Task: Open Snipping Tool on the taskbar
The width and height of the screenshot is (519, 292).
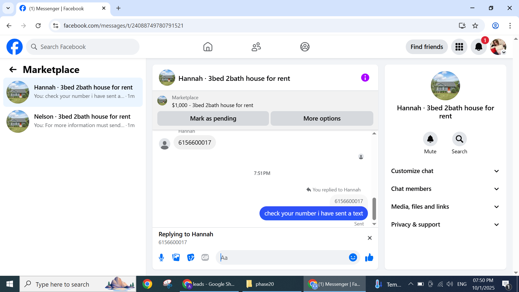Action: pos(168,284)
